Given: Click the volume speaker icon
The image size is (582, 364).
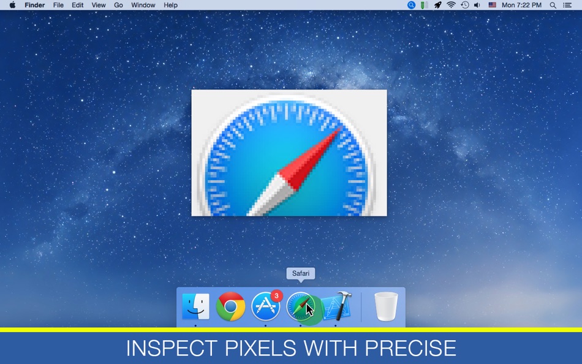Looking at the screenshot, I should [477, 5].
